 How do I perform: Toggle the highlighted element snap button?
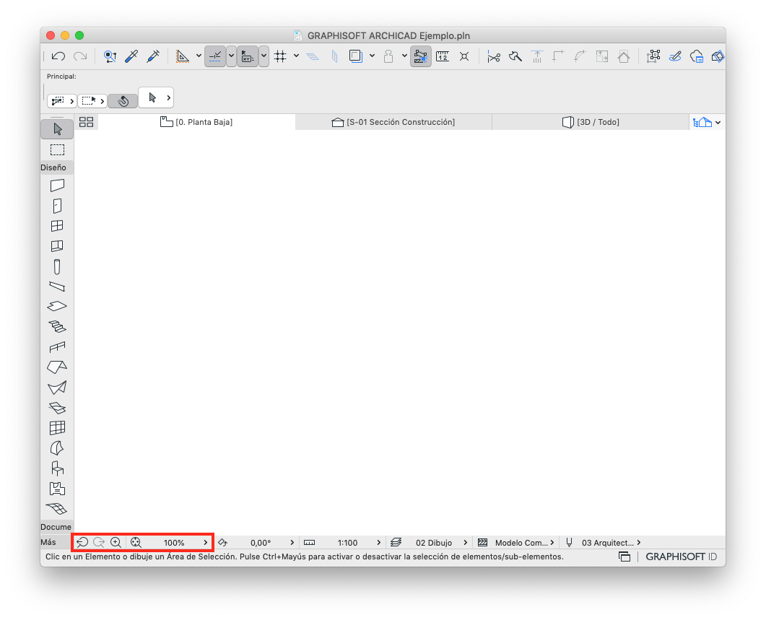[x=421, y=57]
